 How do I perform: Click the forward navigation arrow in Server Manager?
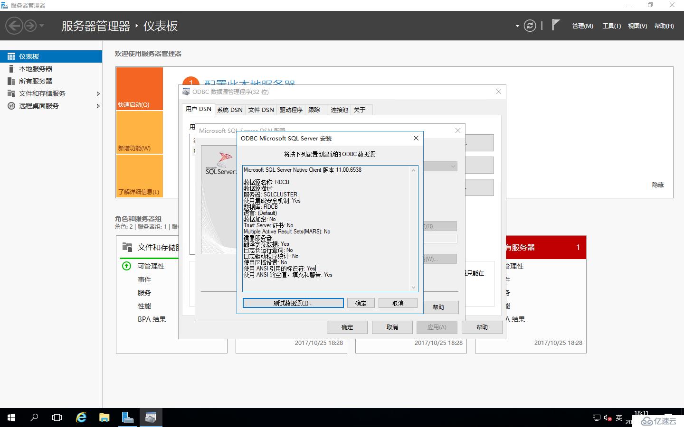click(x=30, y=26)
